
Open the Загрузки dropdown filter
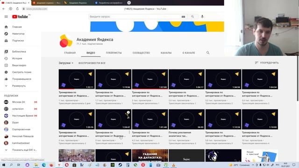66,63
